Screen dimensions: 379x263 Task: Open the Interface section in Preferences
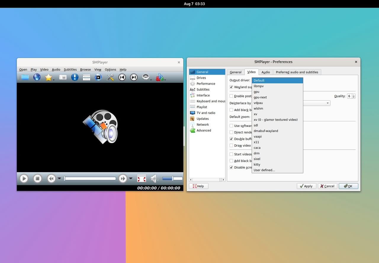[207, 95]
